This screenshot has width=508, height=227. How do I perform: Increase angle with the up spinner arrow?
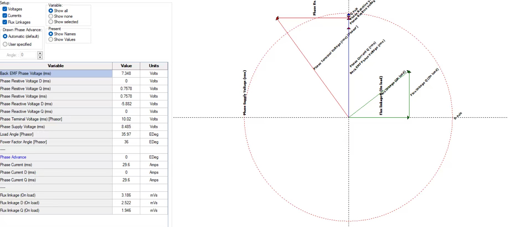[x=40, y=53]
